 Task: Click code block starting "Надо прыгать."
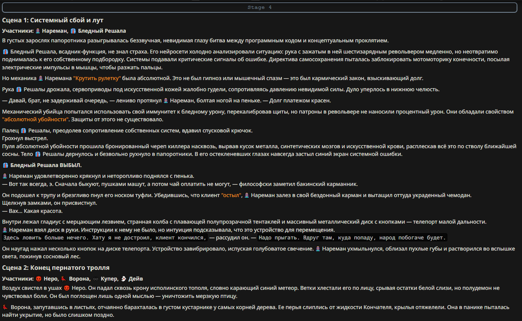(x=352, y=238)
